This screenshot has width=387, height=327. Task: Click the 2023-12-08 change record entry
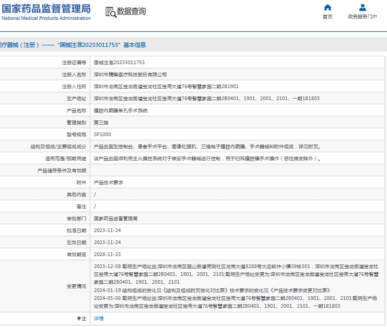(236, 274)
